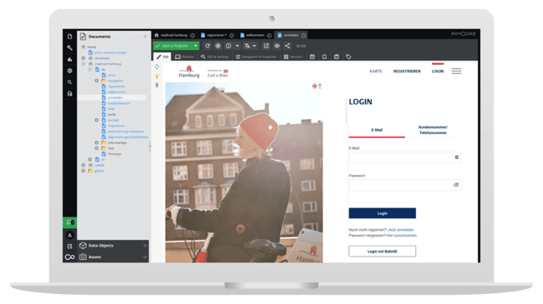This screenshot has height=304, width=543.
Task: Expand the kontakt tree node
Action: tap(97, 120)
